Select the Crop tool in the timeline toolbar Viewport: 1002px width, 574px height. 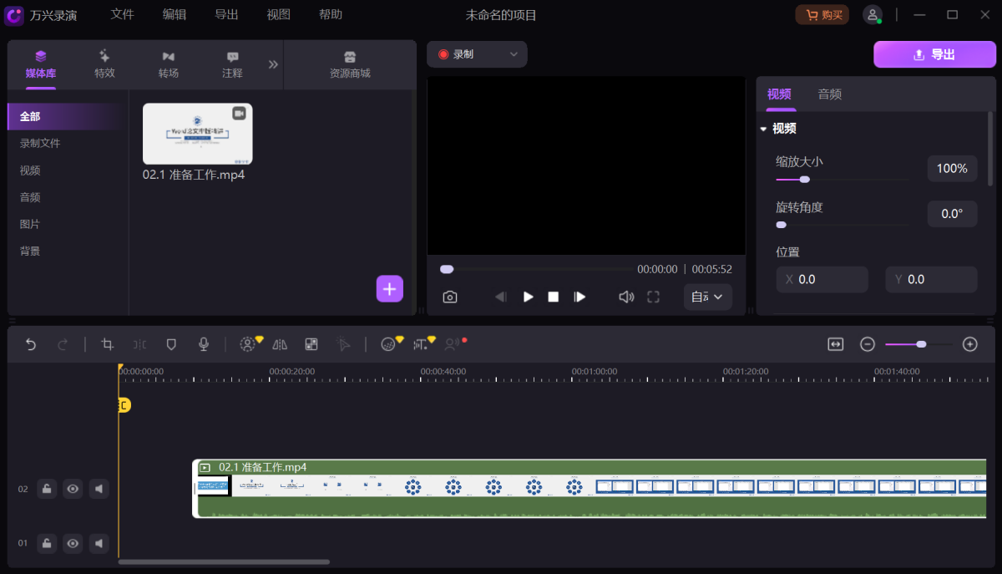pos(107,344)
